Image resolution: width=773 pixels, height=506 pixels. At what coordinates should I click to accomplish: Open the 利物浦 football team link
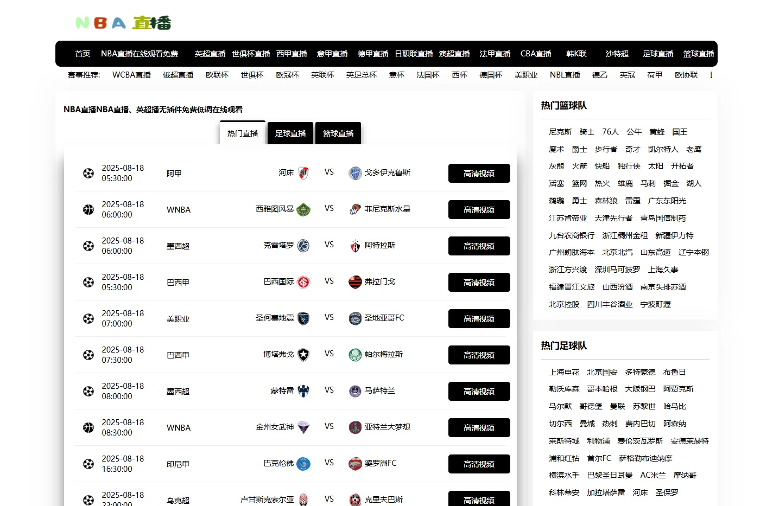click(598, 441)
